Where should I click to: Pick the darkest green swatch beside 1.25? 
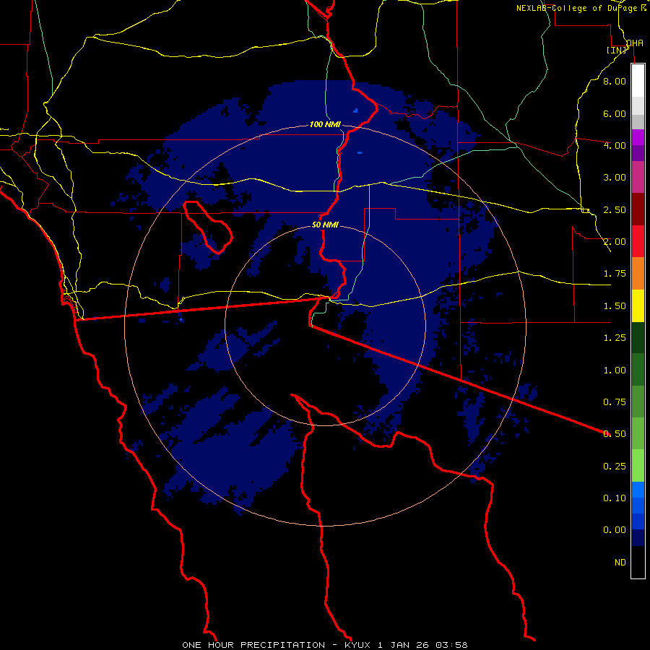[638, 338]
